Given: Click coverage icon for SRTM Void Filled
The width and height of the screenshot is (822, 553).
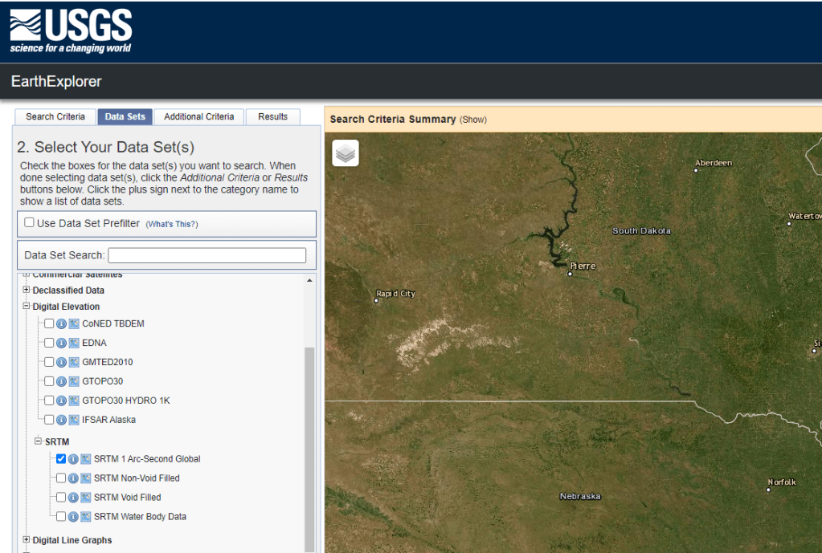Looking at the screenshot, I should tap(86, 498).
